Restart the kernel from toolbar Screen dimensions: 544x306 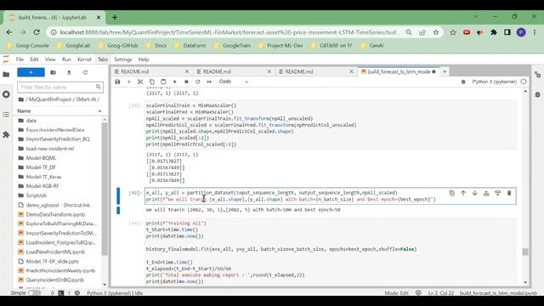[x=198, y=82]
